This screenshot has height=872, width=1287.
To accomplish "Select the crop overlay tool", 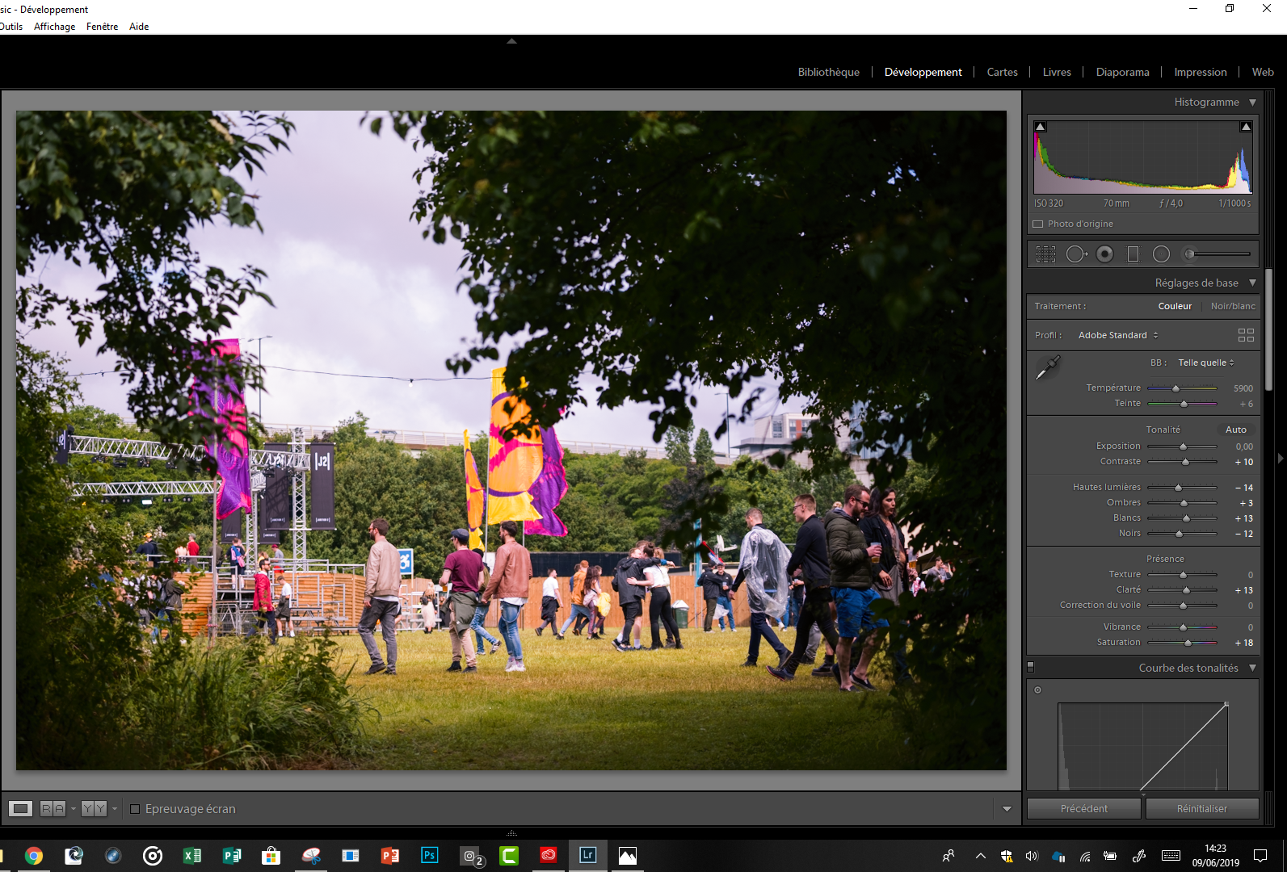I will (x=1045, y=254).
